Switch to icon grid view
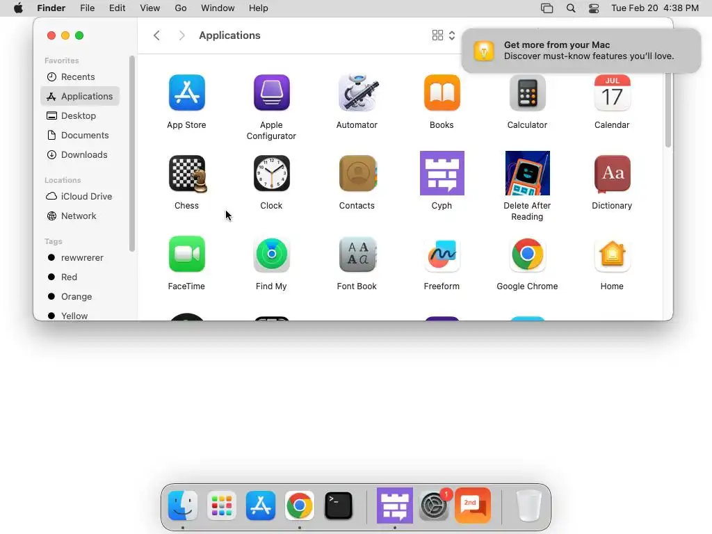This screenshot has height=534, width=712. [438, 35]
